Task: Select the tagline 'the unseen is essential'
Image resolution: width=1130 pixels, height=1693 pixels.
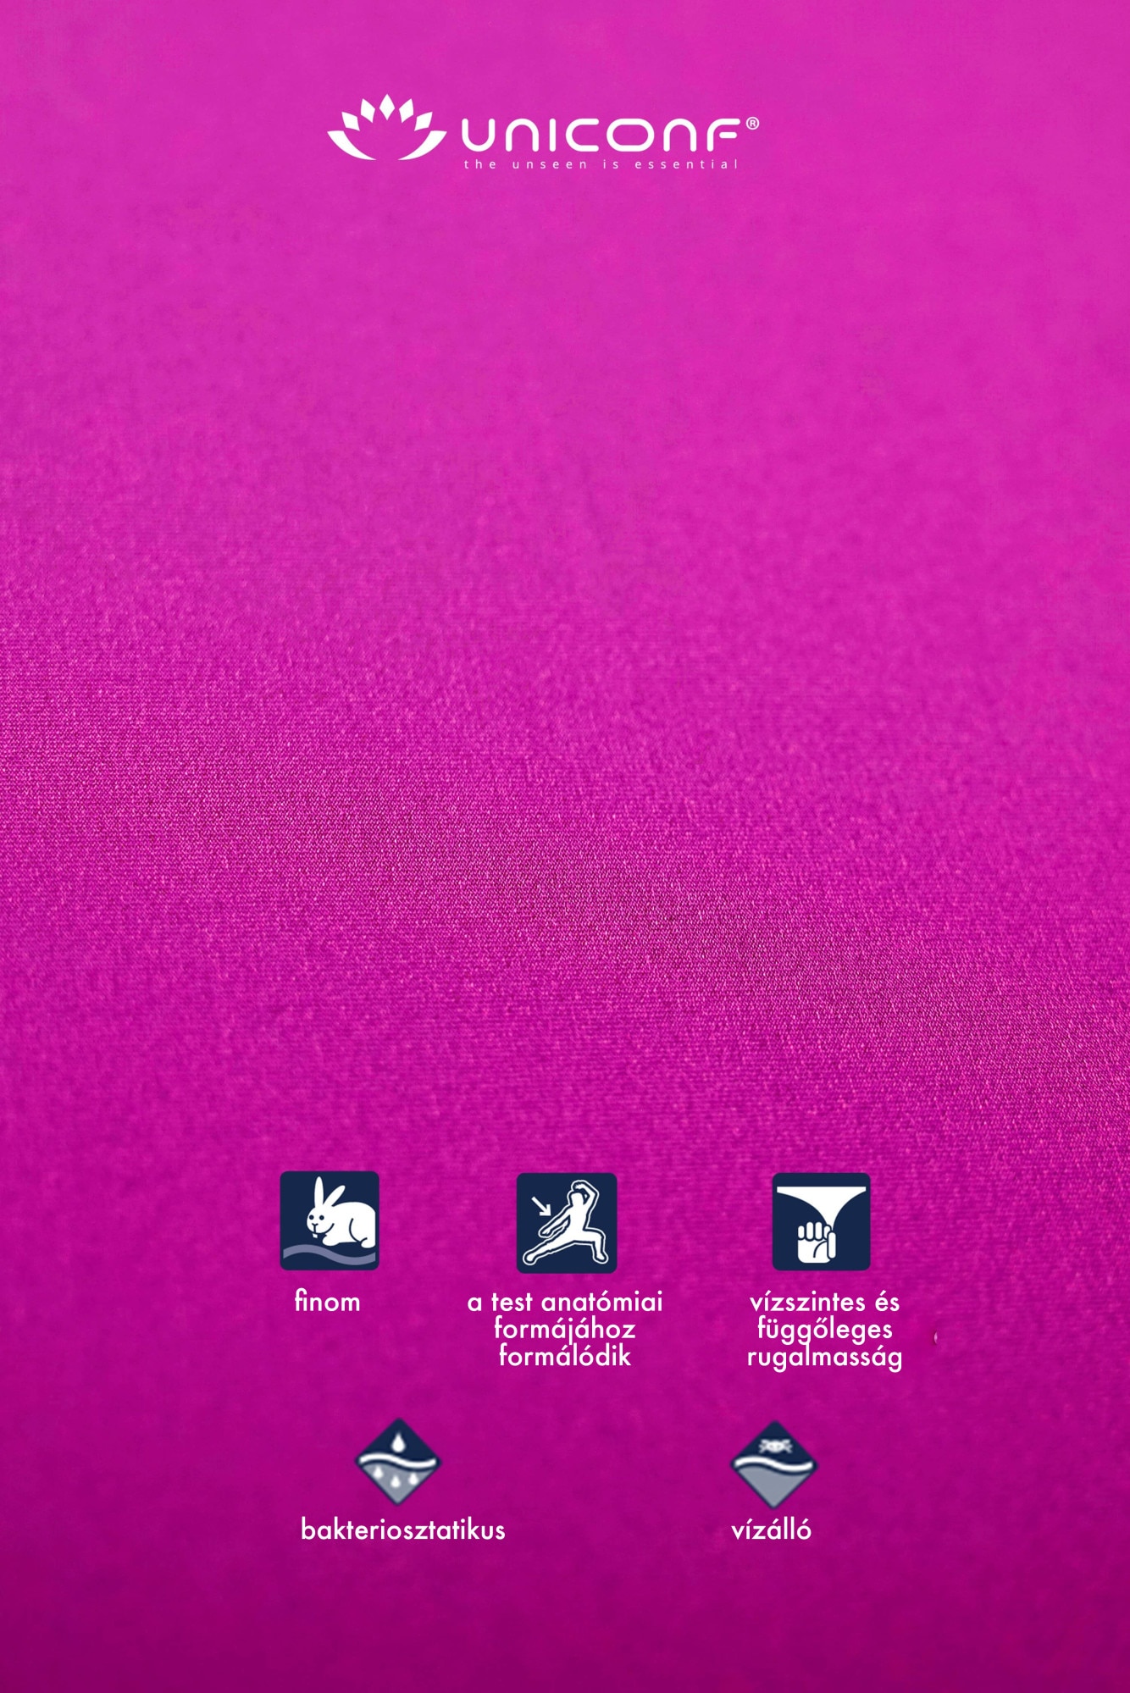Action: pos(601,164)
